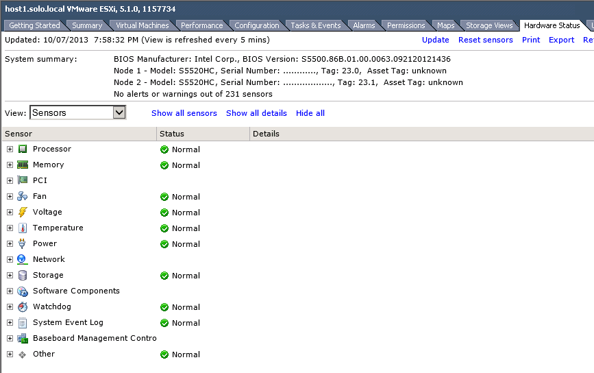Image resolution: width=594 pixels, height=373 pixels.
Task: Click green status check for Temperature
Action: [164, 228]
